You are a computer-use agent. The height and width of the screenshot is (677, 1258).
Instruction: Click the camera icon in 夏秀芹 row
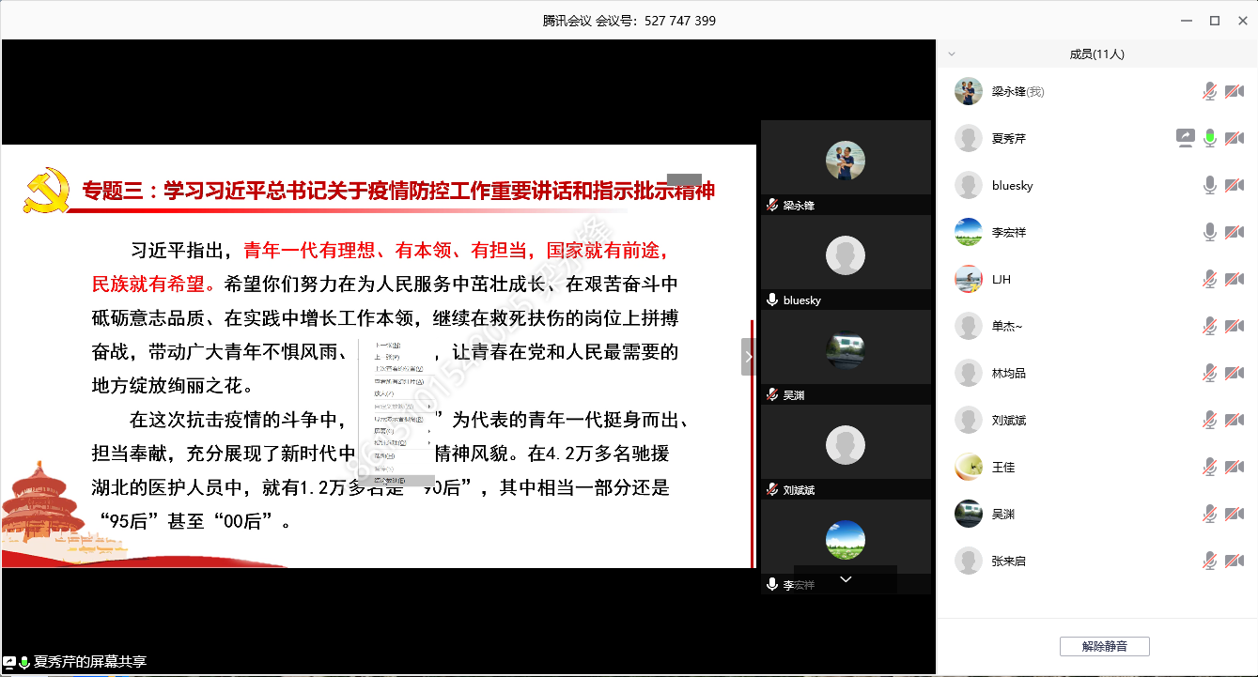click(1235, 138)
